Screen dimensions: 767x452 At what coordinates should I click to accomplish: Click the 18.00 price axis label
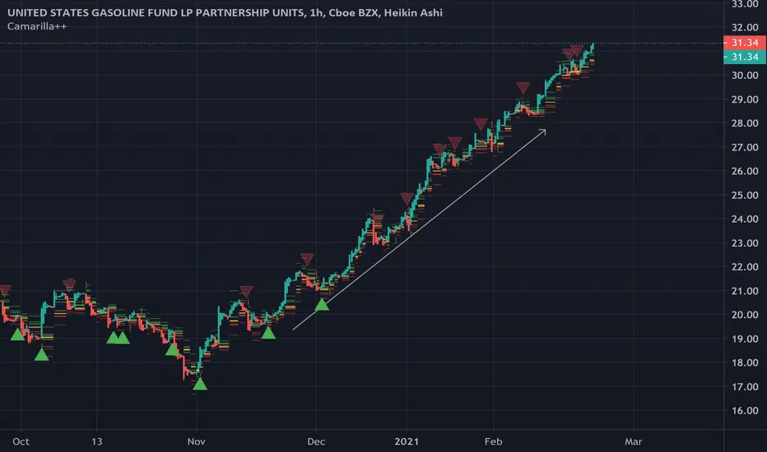point(745,362)
